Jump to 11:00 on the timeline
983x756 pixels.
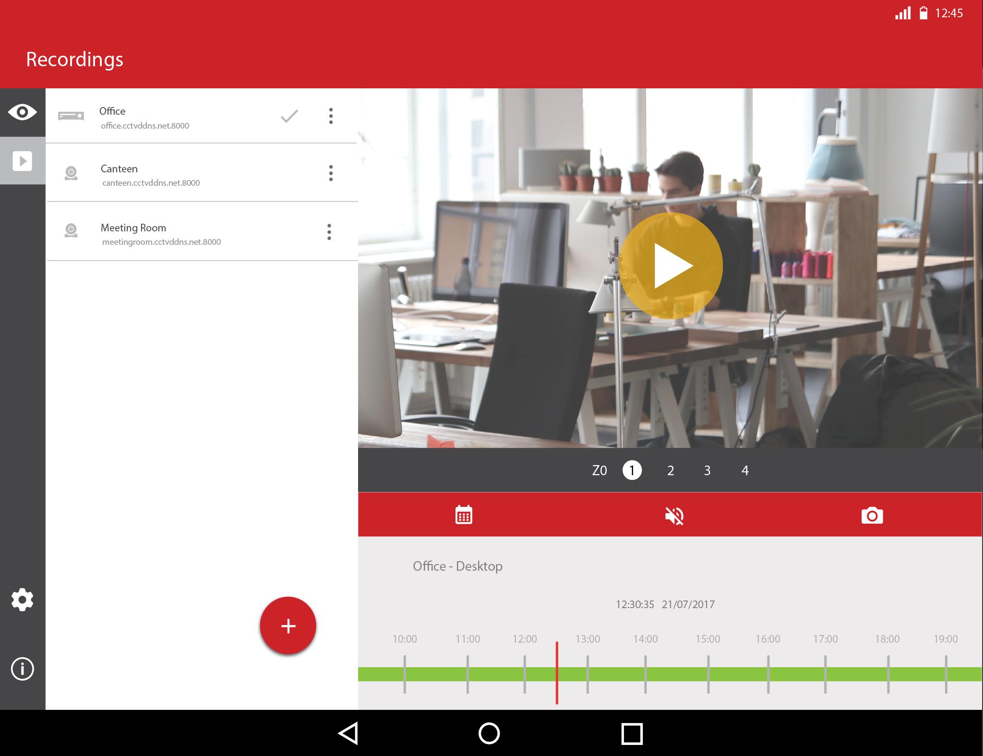(x=468, y=639)
